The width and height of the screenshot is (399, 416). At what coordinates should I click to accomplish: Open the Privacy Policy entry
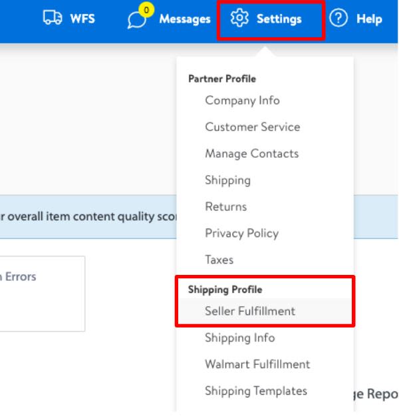click(242, 234)
